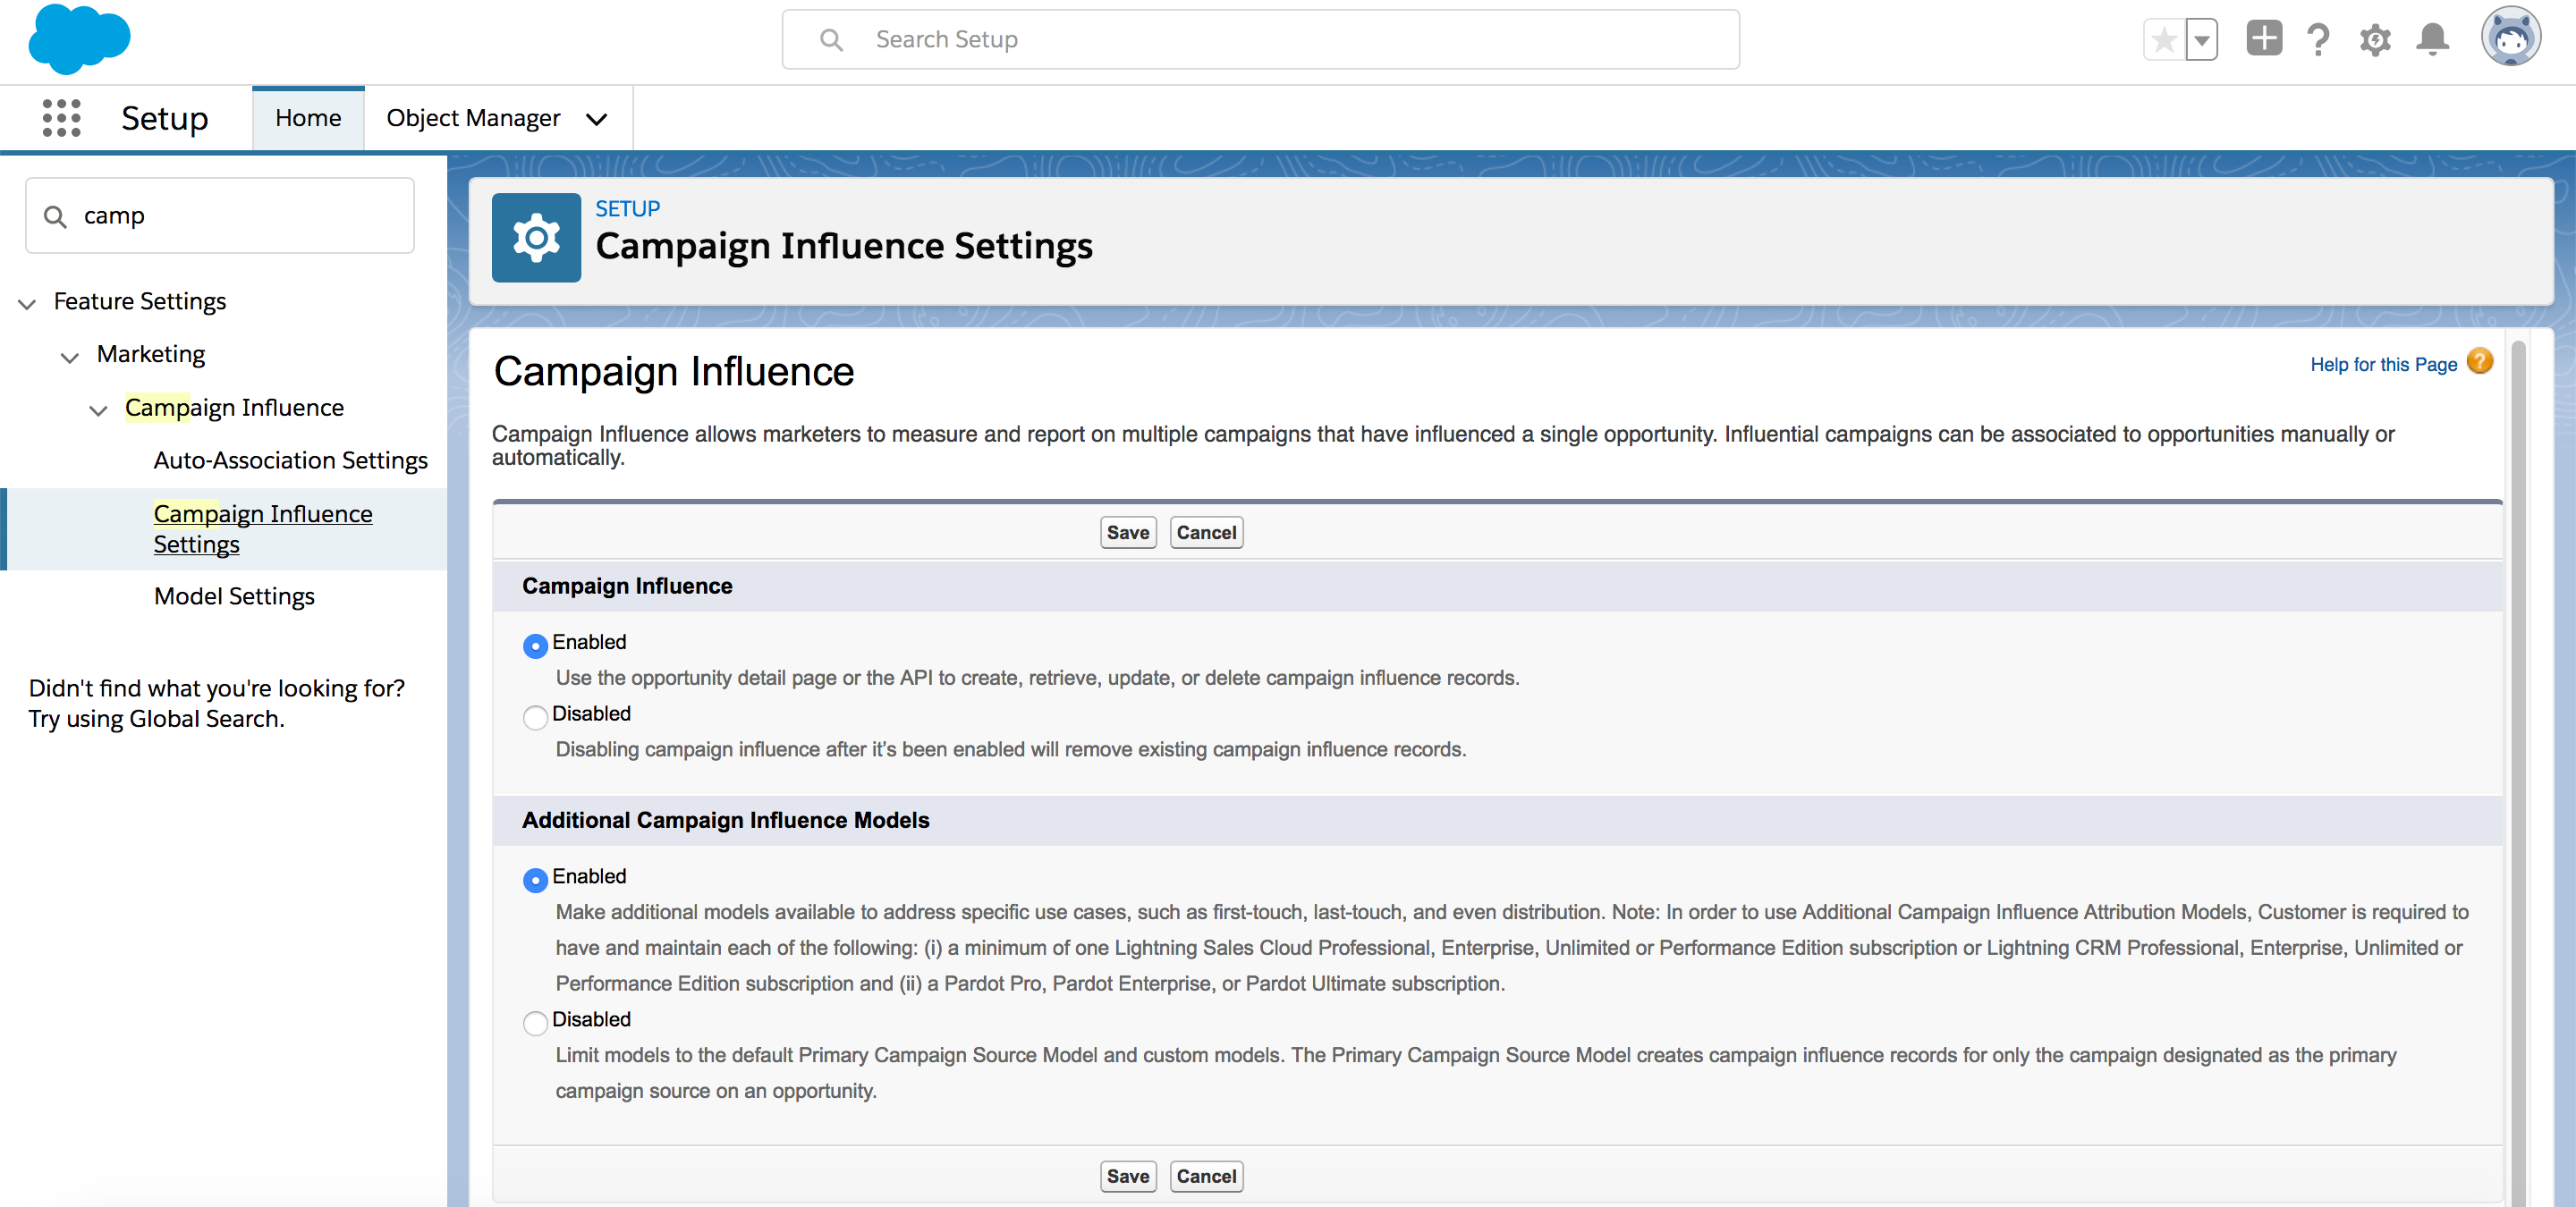This screenshot has width=2576, height=1207.
Task: Click the Feature Settings label
Action: 140,300
